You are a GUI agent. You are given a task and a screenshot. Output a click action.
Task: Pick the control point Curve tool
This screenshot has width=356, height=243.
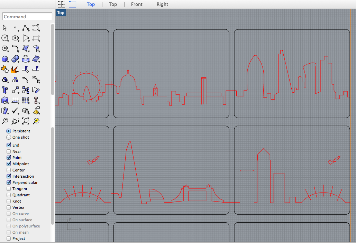[36, 28]
